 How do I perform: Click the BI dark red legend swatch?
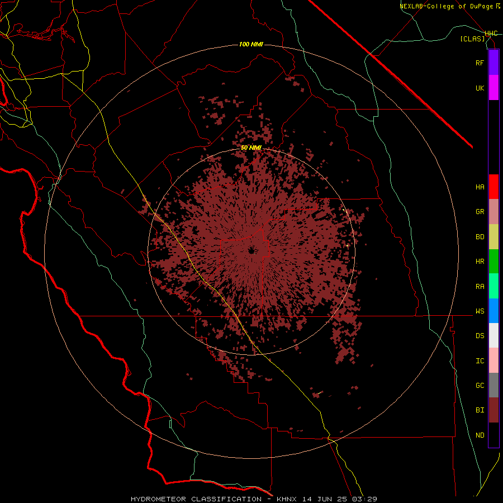(493, 410)
